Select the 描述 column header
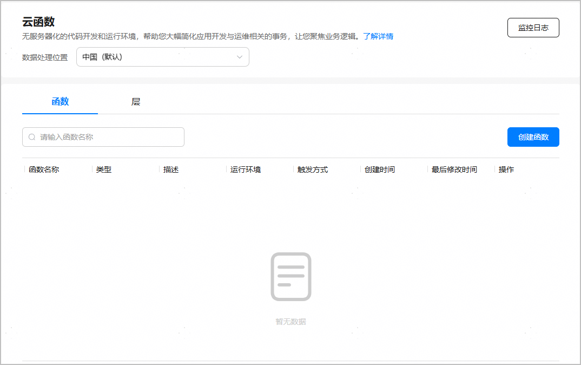 pos(171,170)
